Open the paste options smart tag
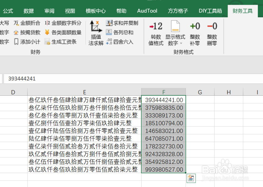263x187 pixels. pos(191,178)
